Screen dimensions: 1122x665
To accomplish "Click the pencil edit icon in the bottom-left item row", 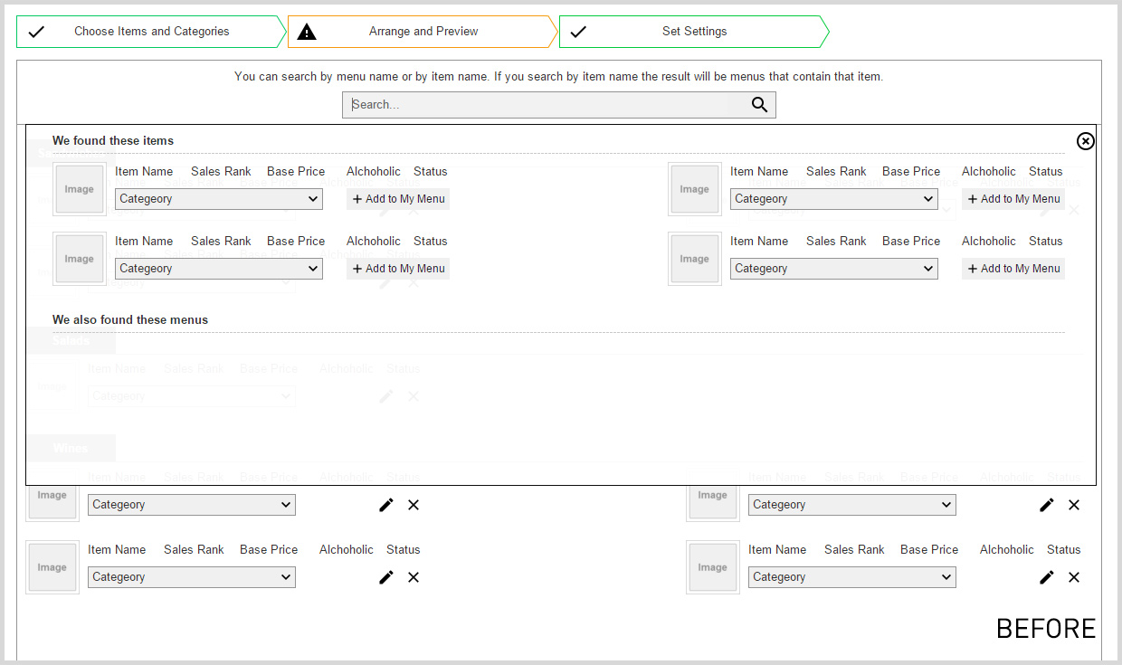I will click(x=386, y=577).
